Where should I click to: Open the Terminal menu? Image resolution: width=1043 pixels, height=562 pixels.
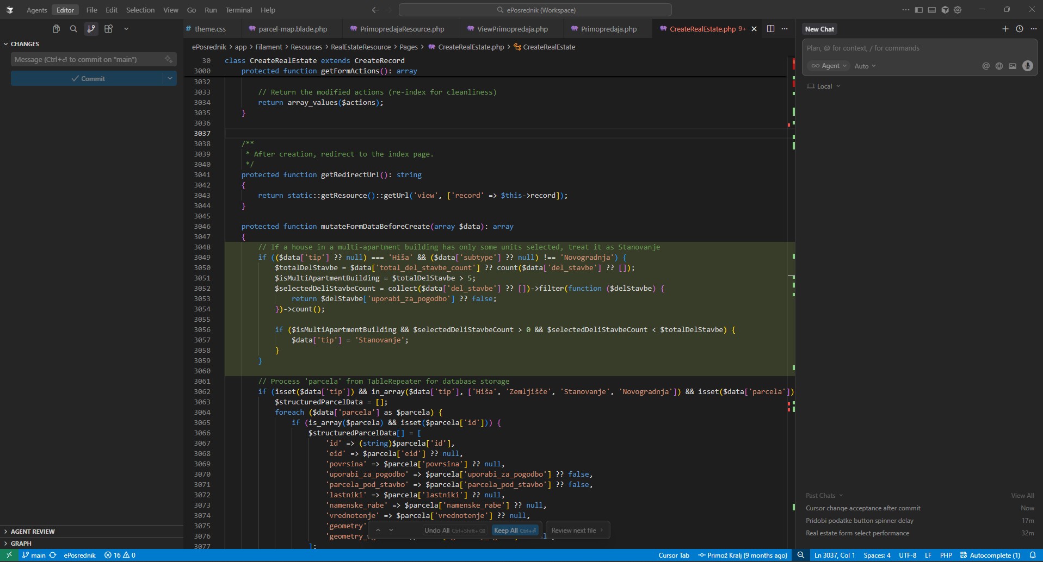[238, 10]
